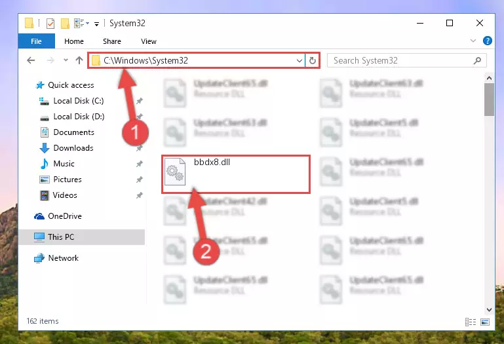This screenshot has width=504, height=344.
Task: Click the Music note icon
Action: coord(45,164)
